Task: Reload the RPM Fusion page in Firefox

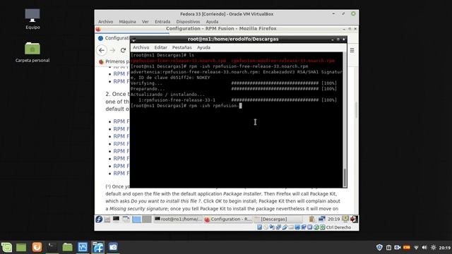Action: point(123,50)
